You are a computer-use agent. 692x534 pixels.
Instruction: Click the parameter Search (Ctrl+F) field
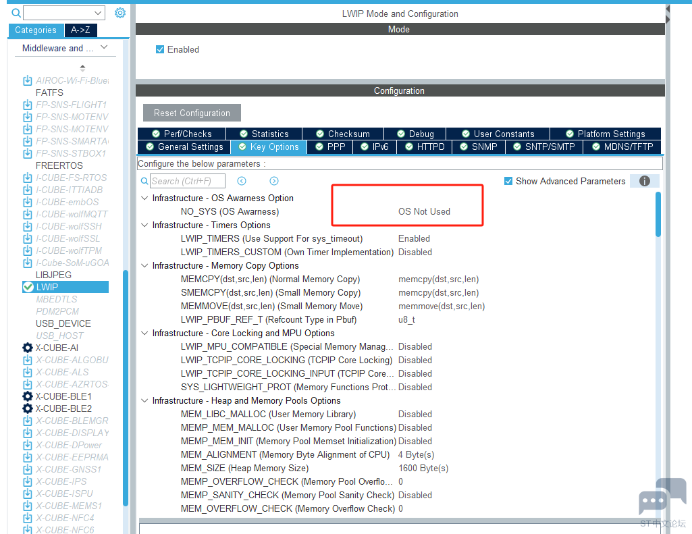coord(188,181)
